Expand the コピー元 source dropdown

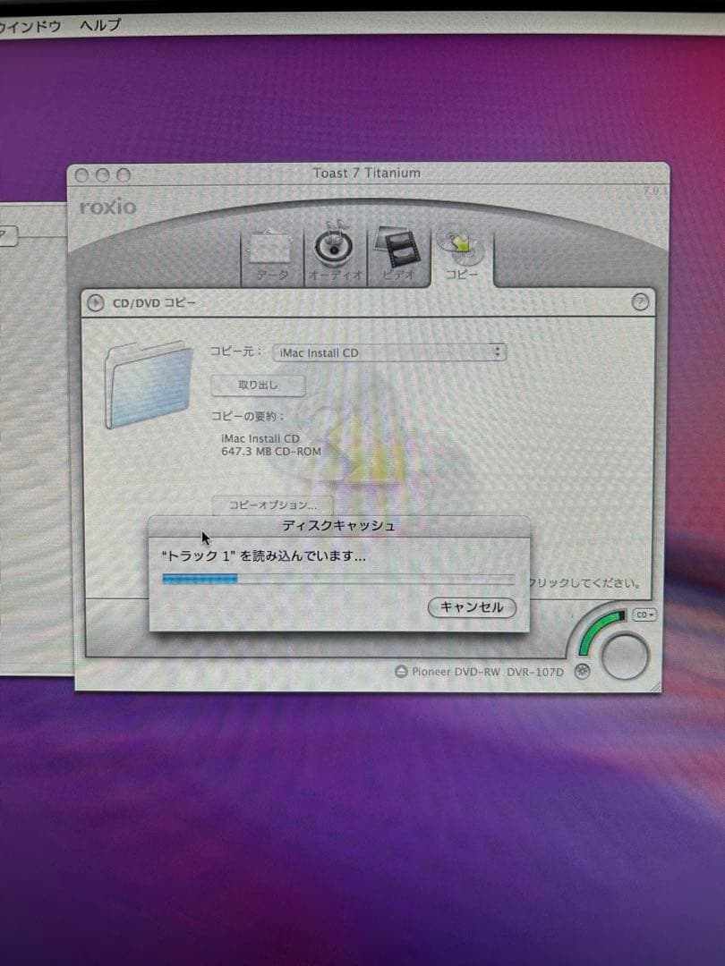pyautogui.click(x=388, y=352)
